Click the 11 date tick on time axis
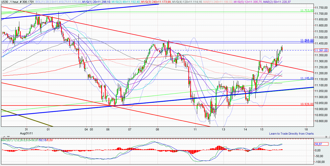 [x=195, y=129]
